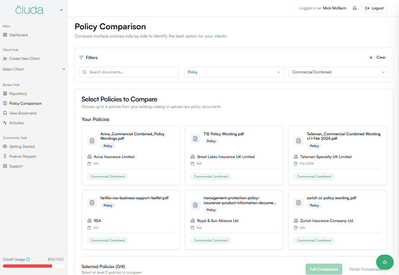Viewport: 399px width, 275px height.
Task: Go to Policy Comparison in sidebar
Action: (x=25, y=103)
